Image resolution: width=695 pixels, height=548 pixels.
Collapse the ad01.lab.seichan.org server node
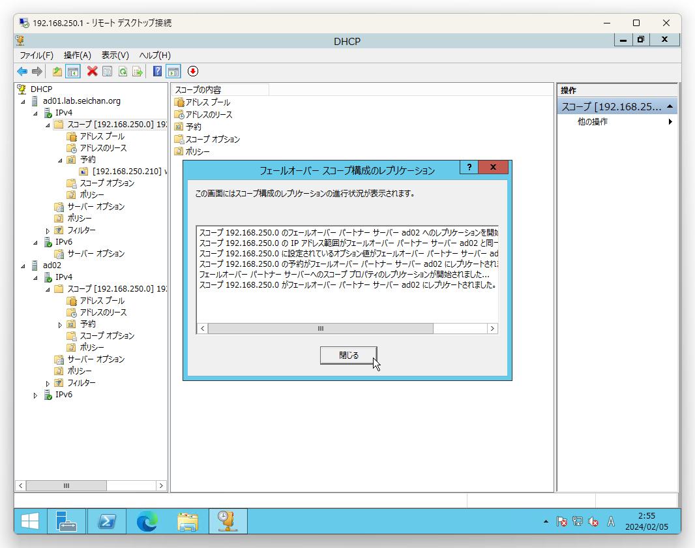23,102
